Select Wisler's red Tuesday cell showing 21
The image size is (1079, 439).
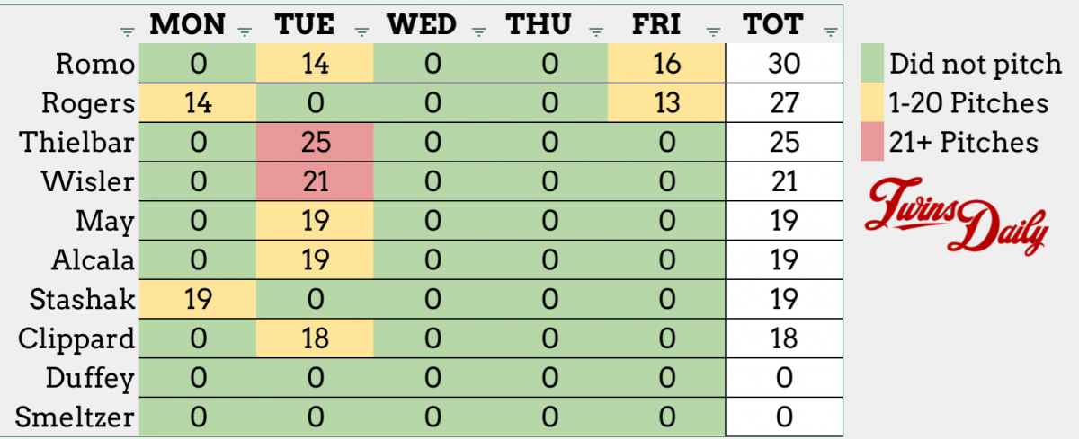[x=314, y=181]
